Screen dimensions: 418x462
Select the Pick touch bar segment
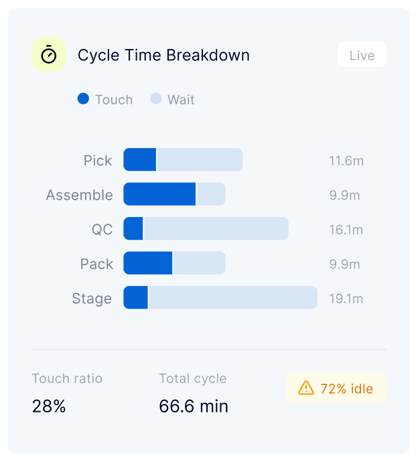click(139, 160)
